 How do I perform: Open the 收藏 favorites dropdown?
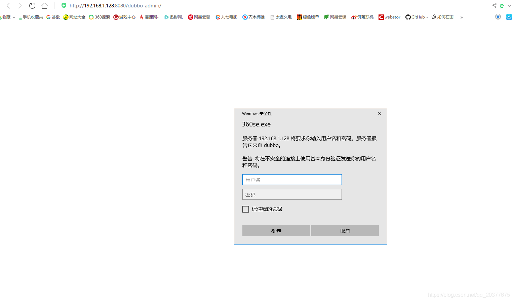(x=7, y=17)
